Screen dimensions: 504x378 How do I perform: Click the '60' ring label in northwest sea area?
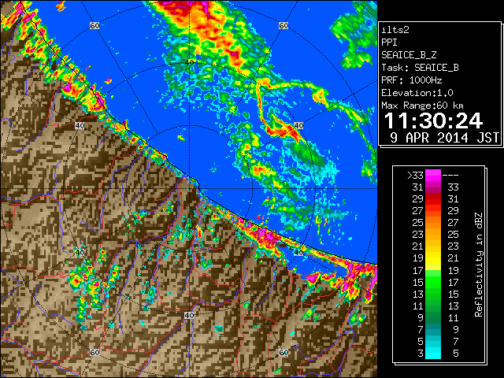point(94,25)
